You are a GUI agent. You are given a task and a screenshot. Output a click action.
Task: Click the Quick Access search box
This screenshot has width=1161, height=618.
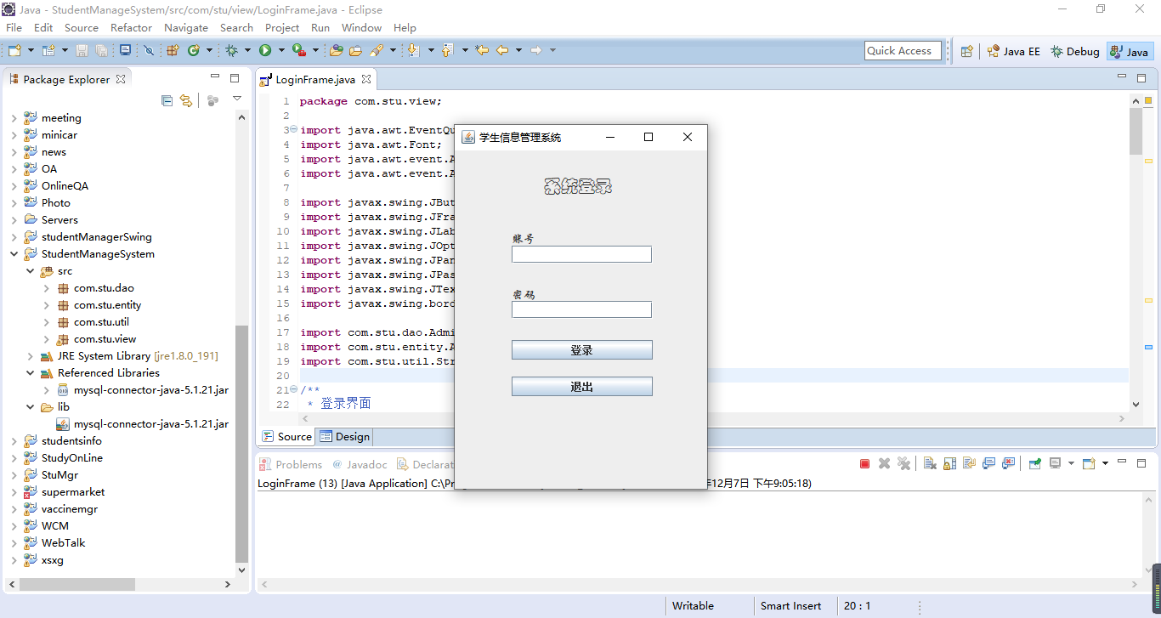point(903,51)
